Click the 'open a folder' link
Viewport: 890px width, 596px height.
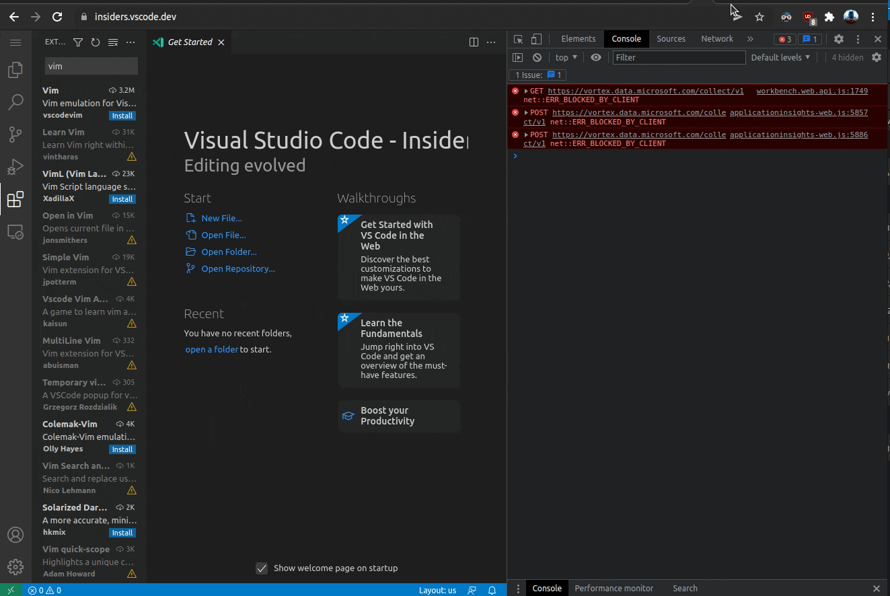(212, 350)
